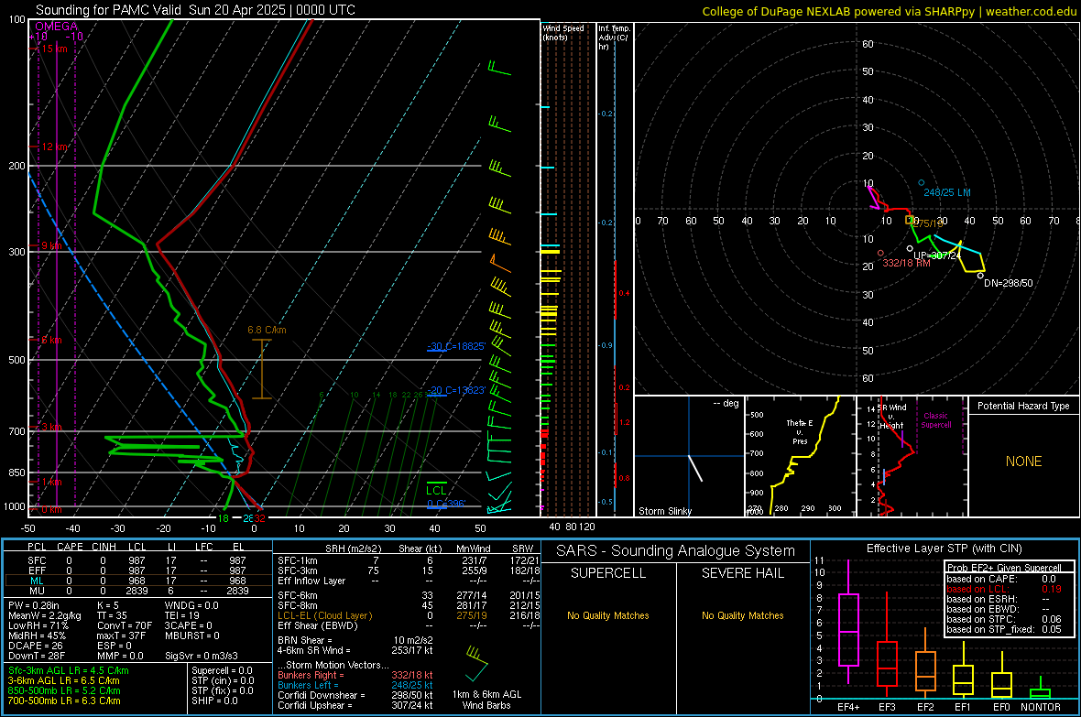This screenshot has height=717, width=1081.
Task: Click the 'maxT = 37F' value
Action: point(122,636)
